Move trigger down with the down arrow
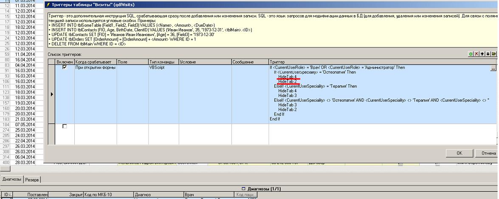Screen dimensions: 499x199 pos(488,55)
